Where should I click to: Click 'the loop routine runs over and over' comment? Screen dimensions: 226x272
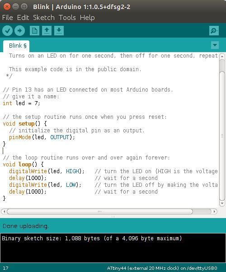pyautogui.click(x=86, y=157)
